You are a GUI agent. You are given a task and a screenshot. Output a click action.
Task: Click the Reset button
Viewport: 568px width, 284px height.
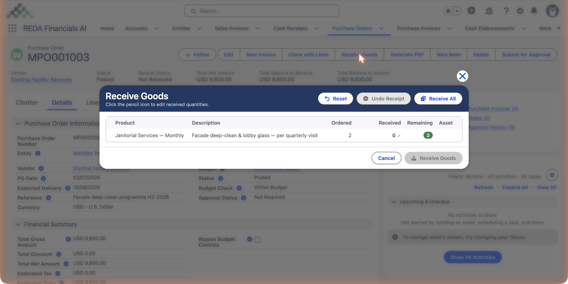tap(335, 99)
